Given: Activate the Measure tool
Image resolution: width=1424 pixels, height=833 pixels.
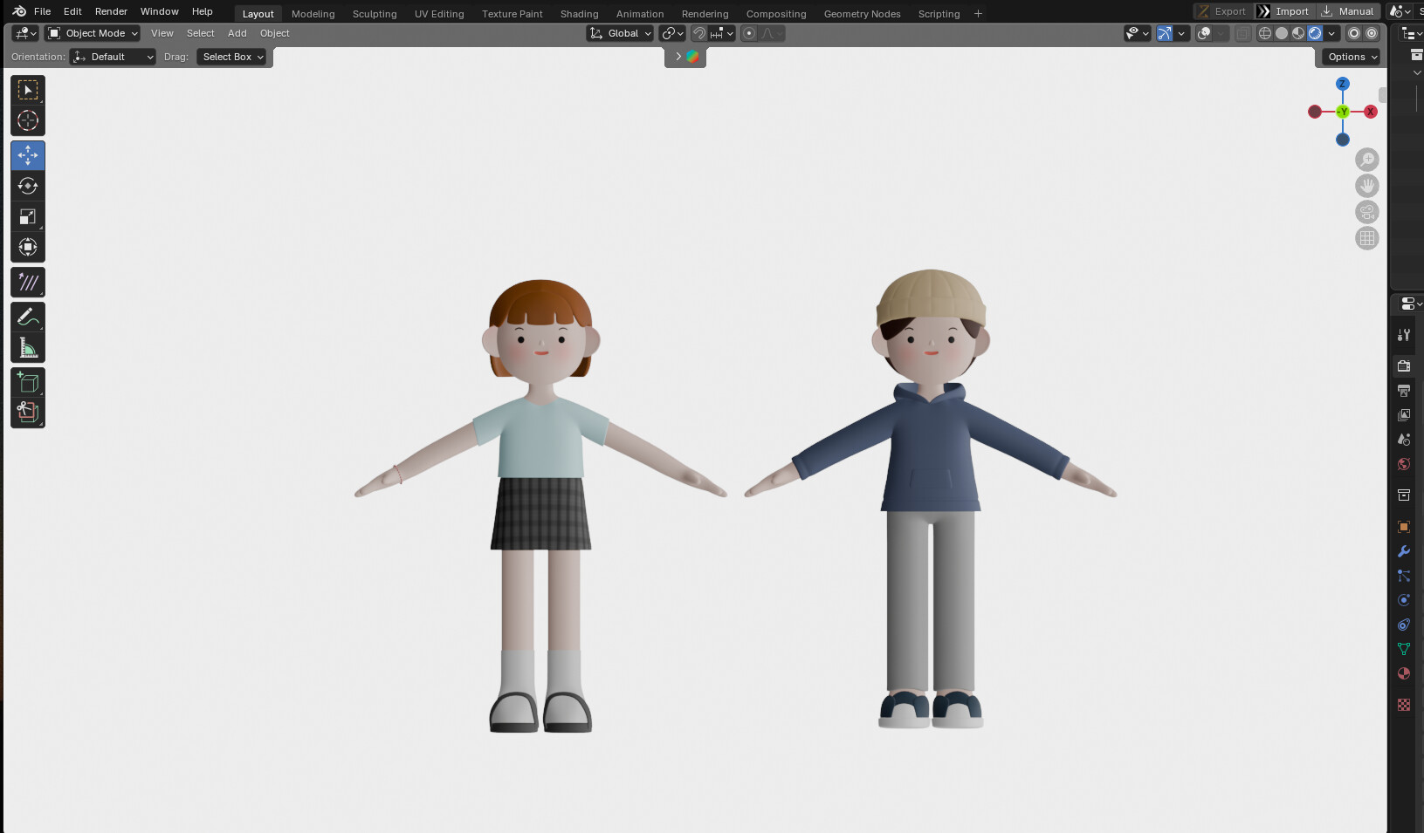Looking at the screenshot, I should (x=28, y=346).
